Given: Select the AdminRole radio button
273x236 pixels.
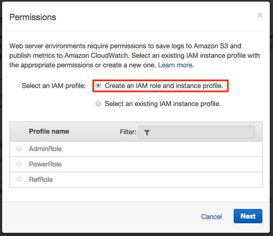Looking at the screenshot, I should [19, 148].
